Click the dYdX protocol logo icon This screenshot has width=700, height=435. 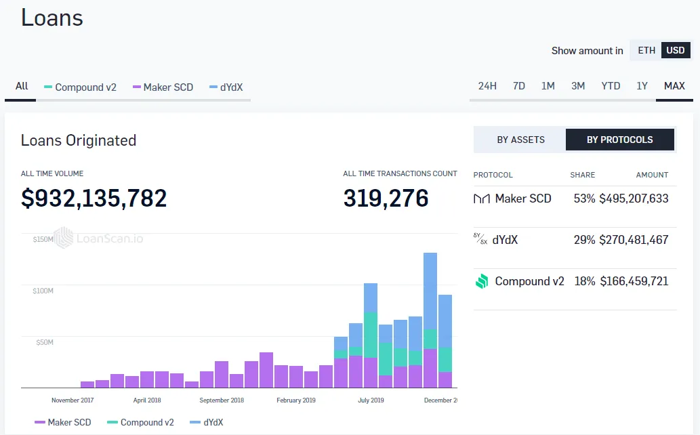point(480,240)
